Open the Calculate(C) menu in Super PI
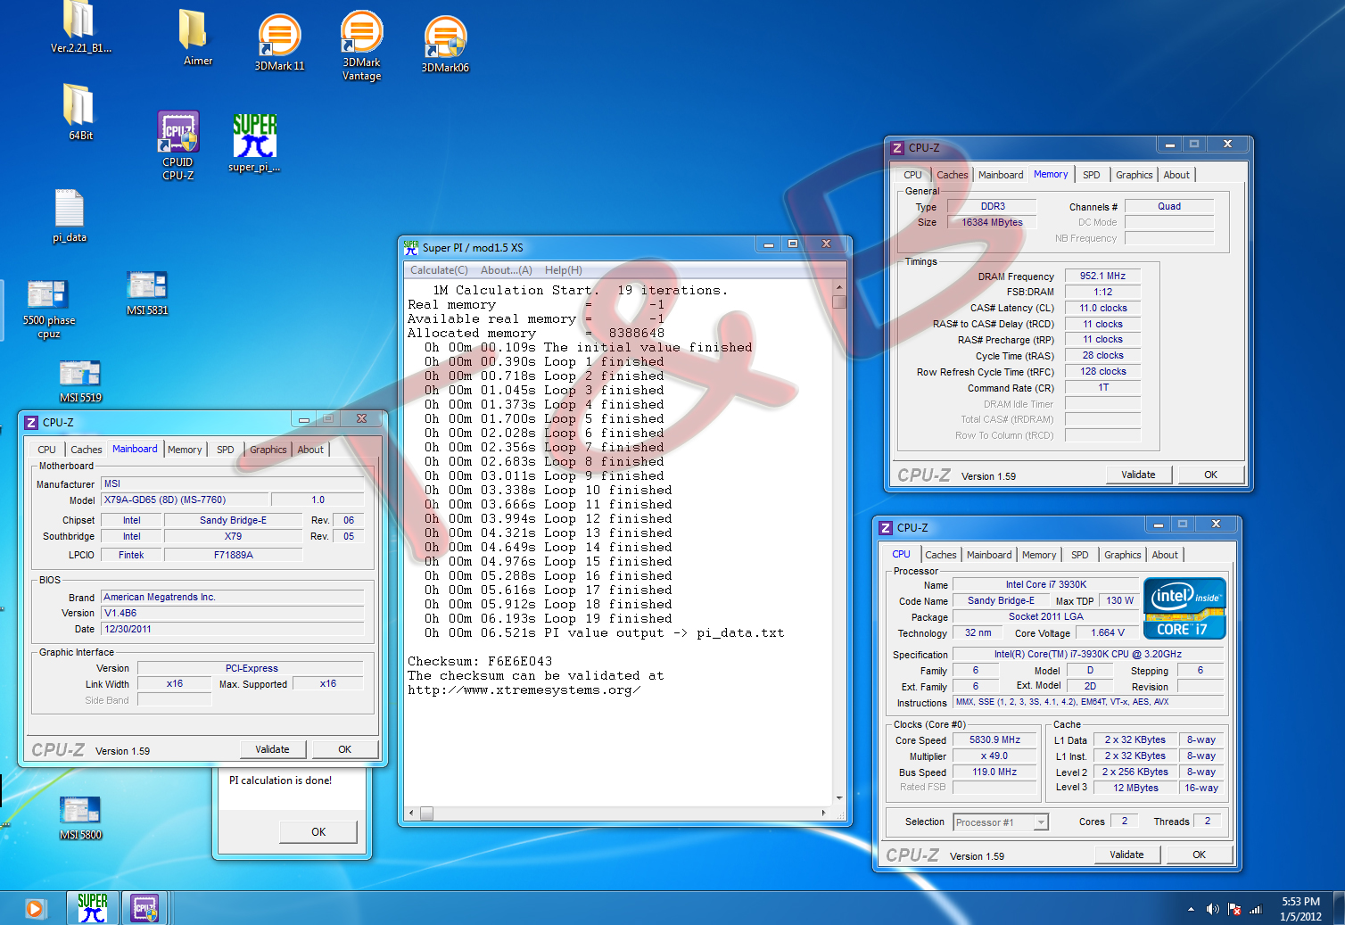This screenshot has width=1345, height=925. tap(439, 270)
